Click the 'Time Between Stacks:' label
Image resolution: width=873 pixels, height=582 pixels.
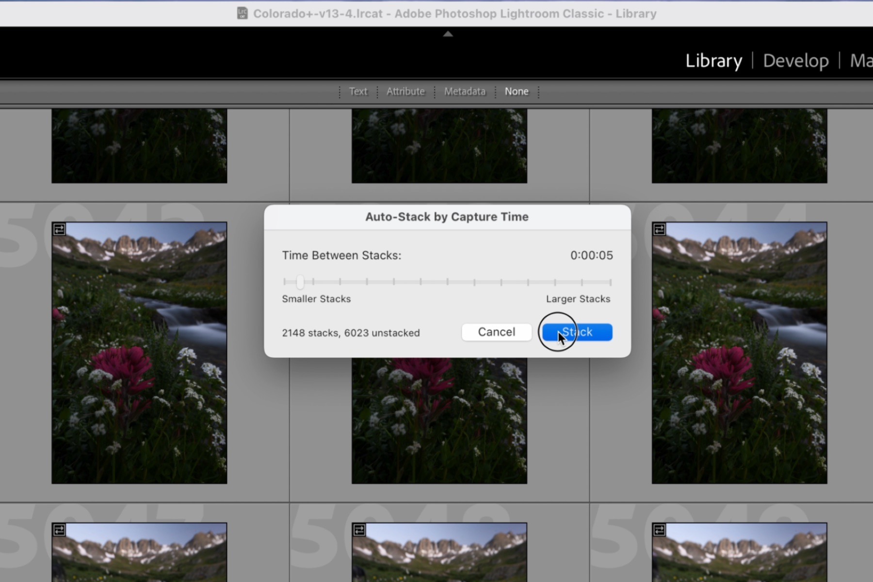coord(341,255)
